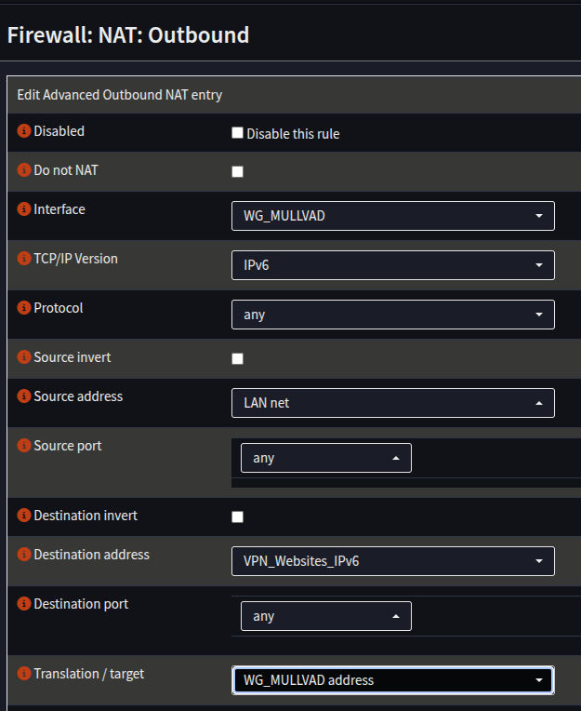
Task: Open the Interface dropdown showing WG_MULLVAD
Action: 392,216
